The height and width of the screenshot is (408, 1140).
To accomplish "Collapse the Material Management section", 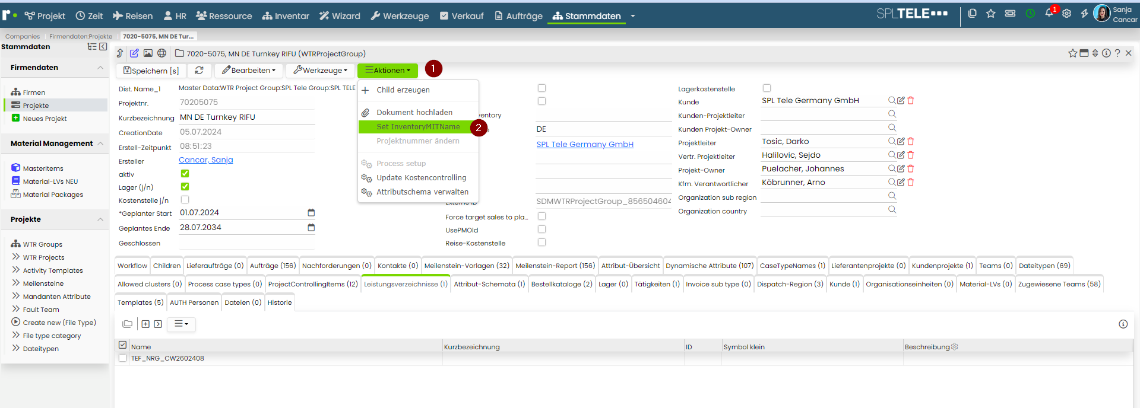I will pos(100,144).
